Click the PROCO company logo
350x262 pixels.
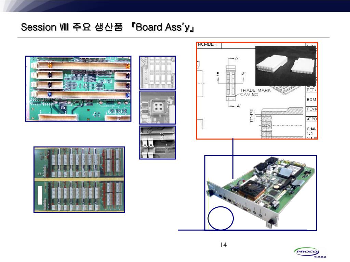(x=310, y=253)
